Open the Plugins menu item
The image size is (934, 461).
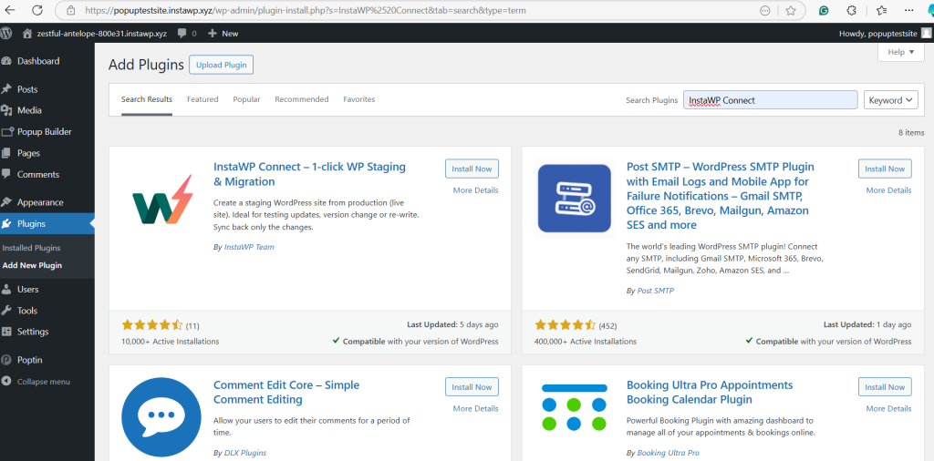[47, 223]
